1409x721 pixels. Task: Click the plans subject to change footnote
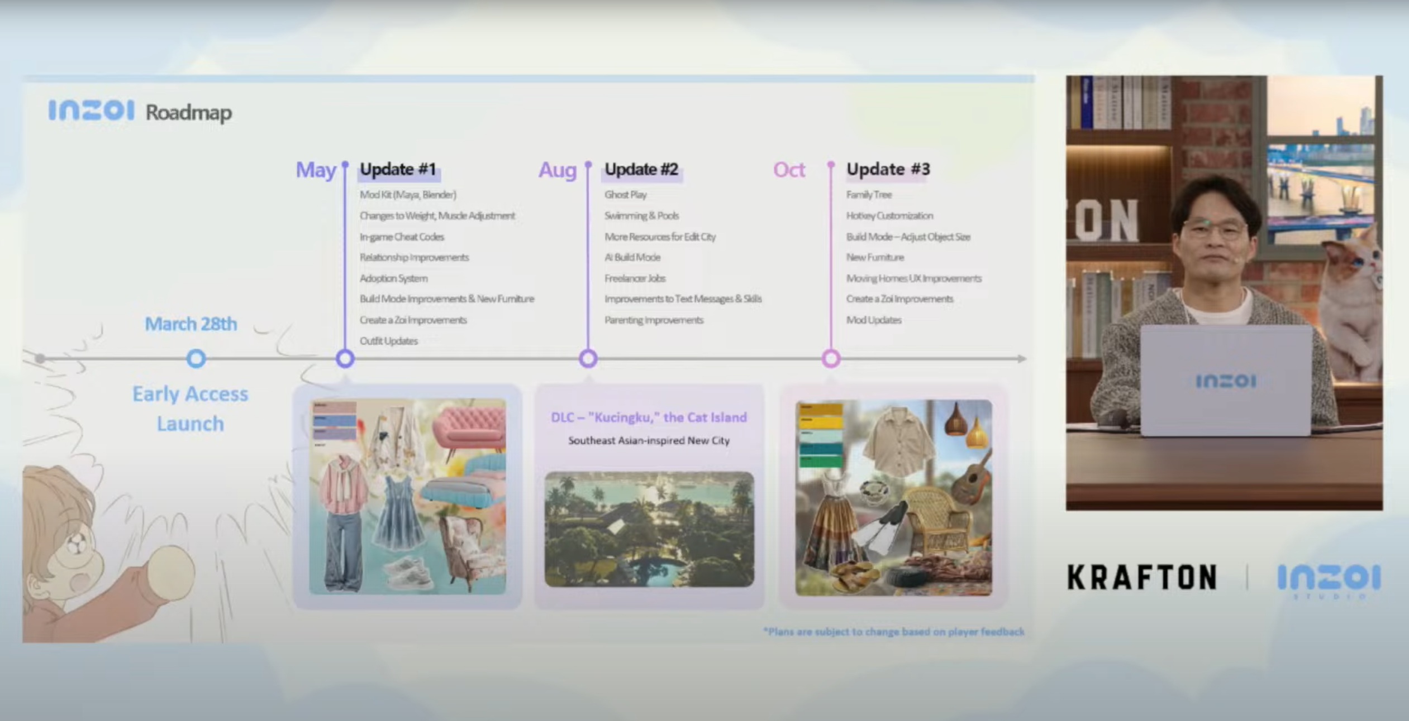click(x=893, y=632)
